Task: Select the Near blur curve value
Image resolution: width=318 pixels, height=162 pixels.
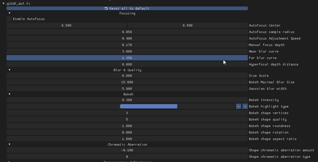Action: [x=127, y=51]
